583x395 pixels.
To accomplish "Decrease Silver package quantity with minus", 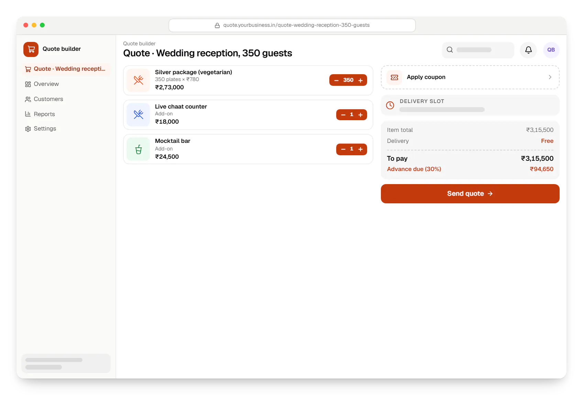I will 337,80.
